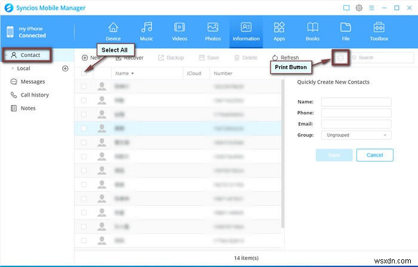Check the fifth contact's checkbox

[x=84, y=142]
